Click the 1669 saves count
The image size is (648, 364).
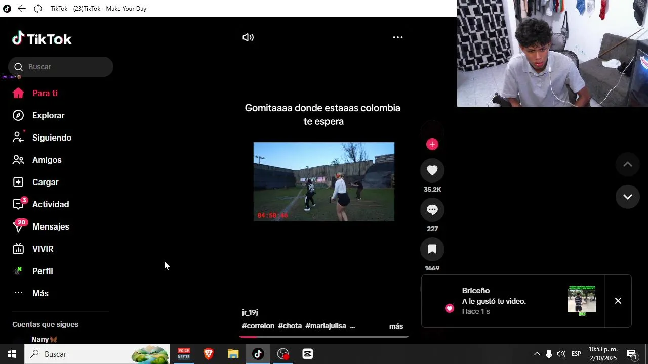[432, 268]
